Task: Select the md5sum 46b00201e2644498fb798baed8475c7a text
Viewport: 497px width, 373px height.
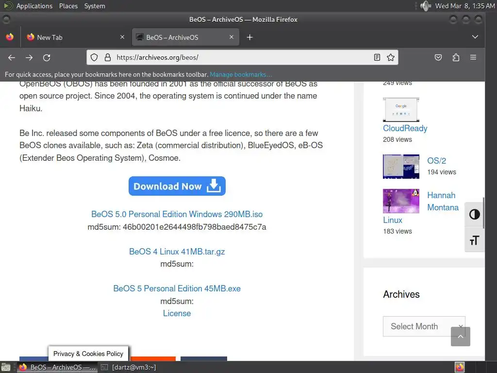Action: pyautogui.click(x=177, y=227)
